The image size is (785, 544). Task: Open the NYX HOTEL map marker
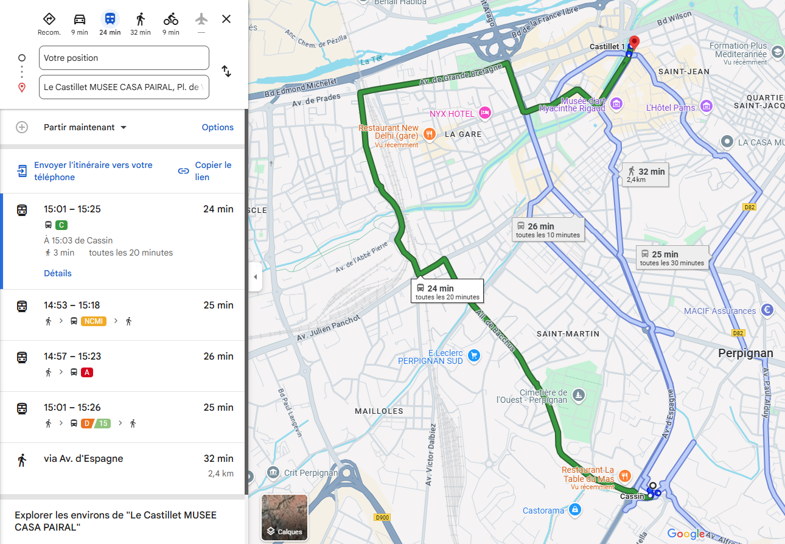484,112
